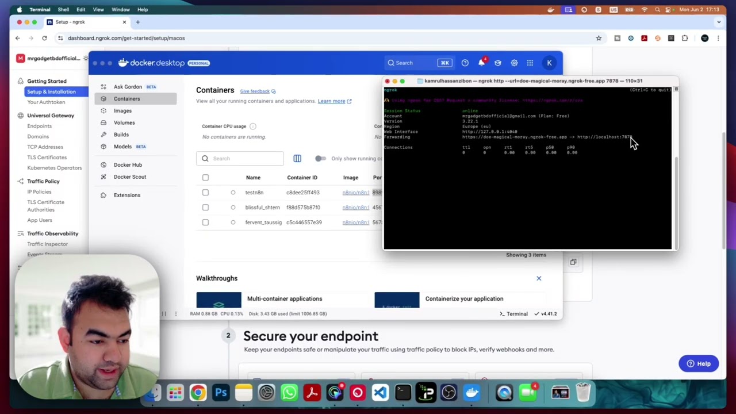The height and width of the screenshot is (414, 736).
Task: Open Endpoints in ngrok sidebar
Action: point(40,126)
